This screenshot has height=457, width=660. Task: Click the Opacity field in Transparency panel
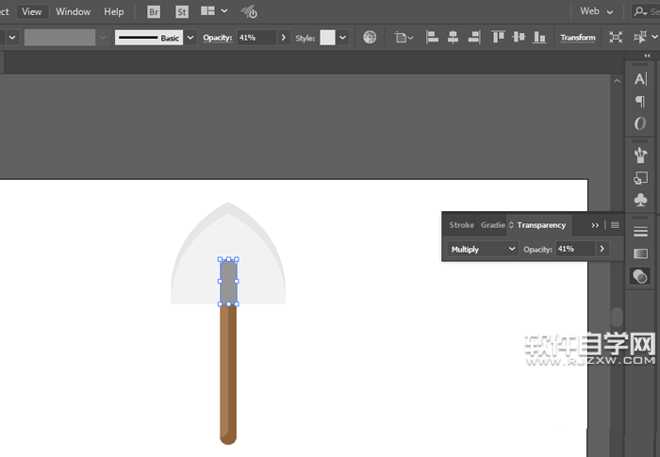tap(573, 249)
